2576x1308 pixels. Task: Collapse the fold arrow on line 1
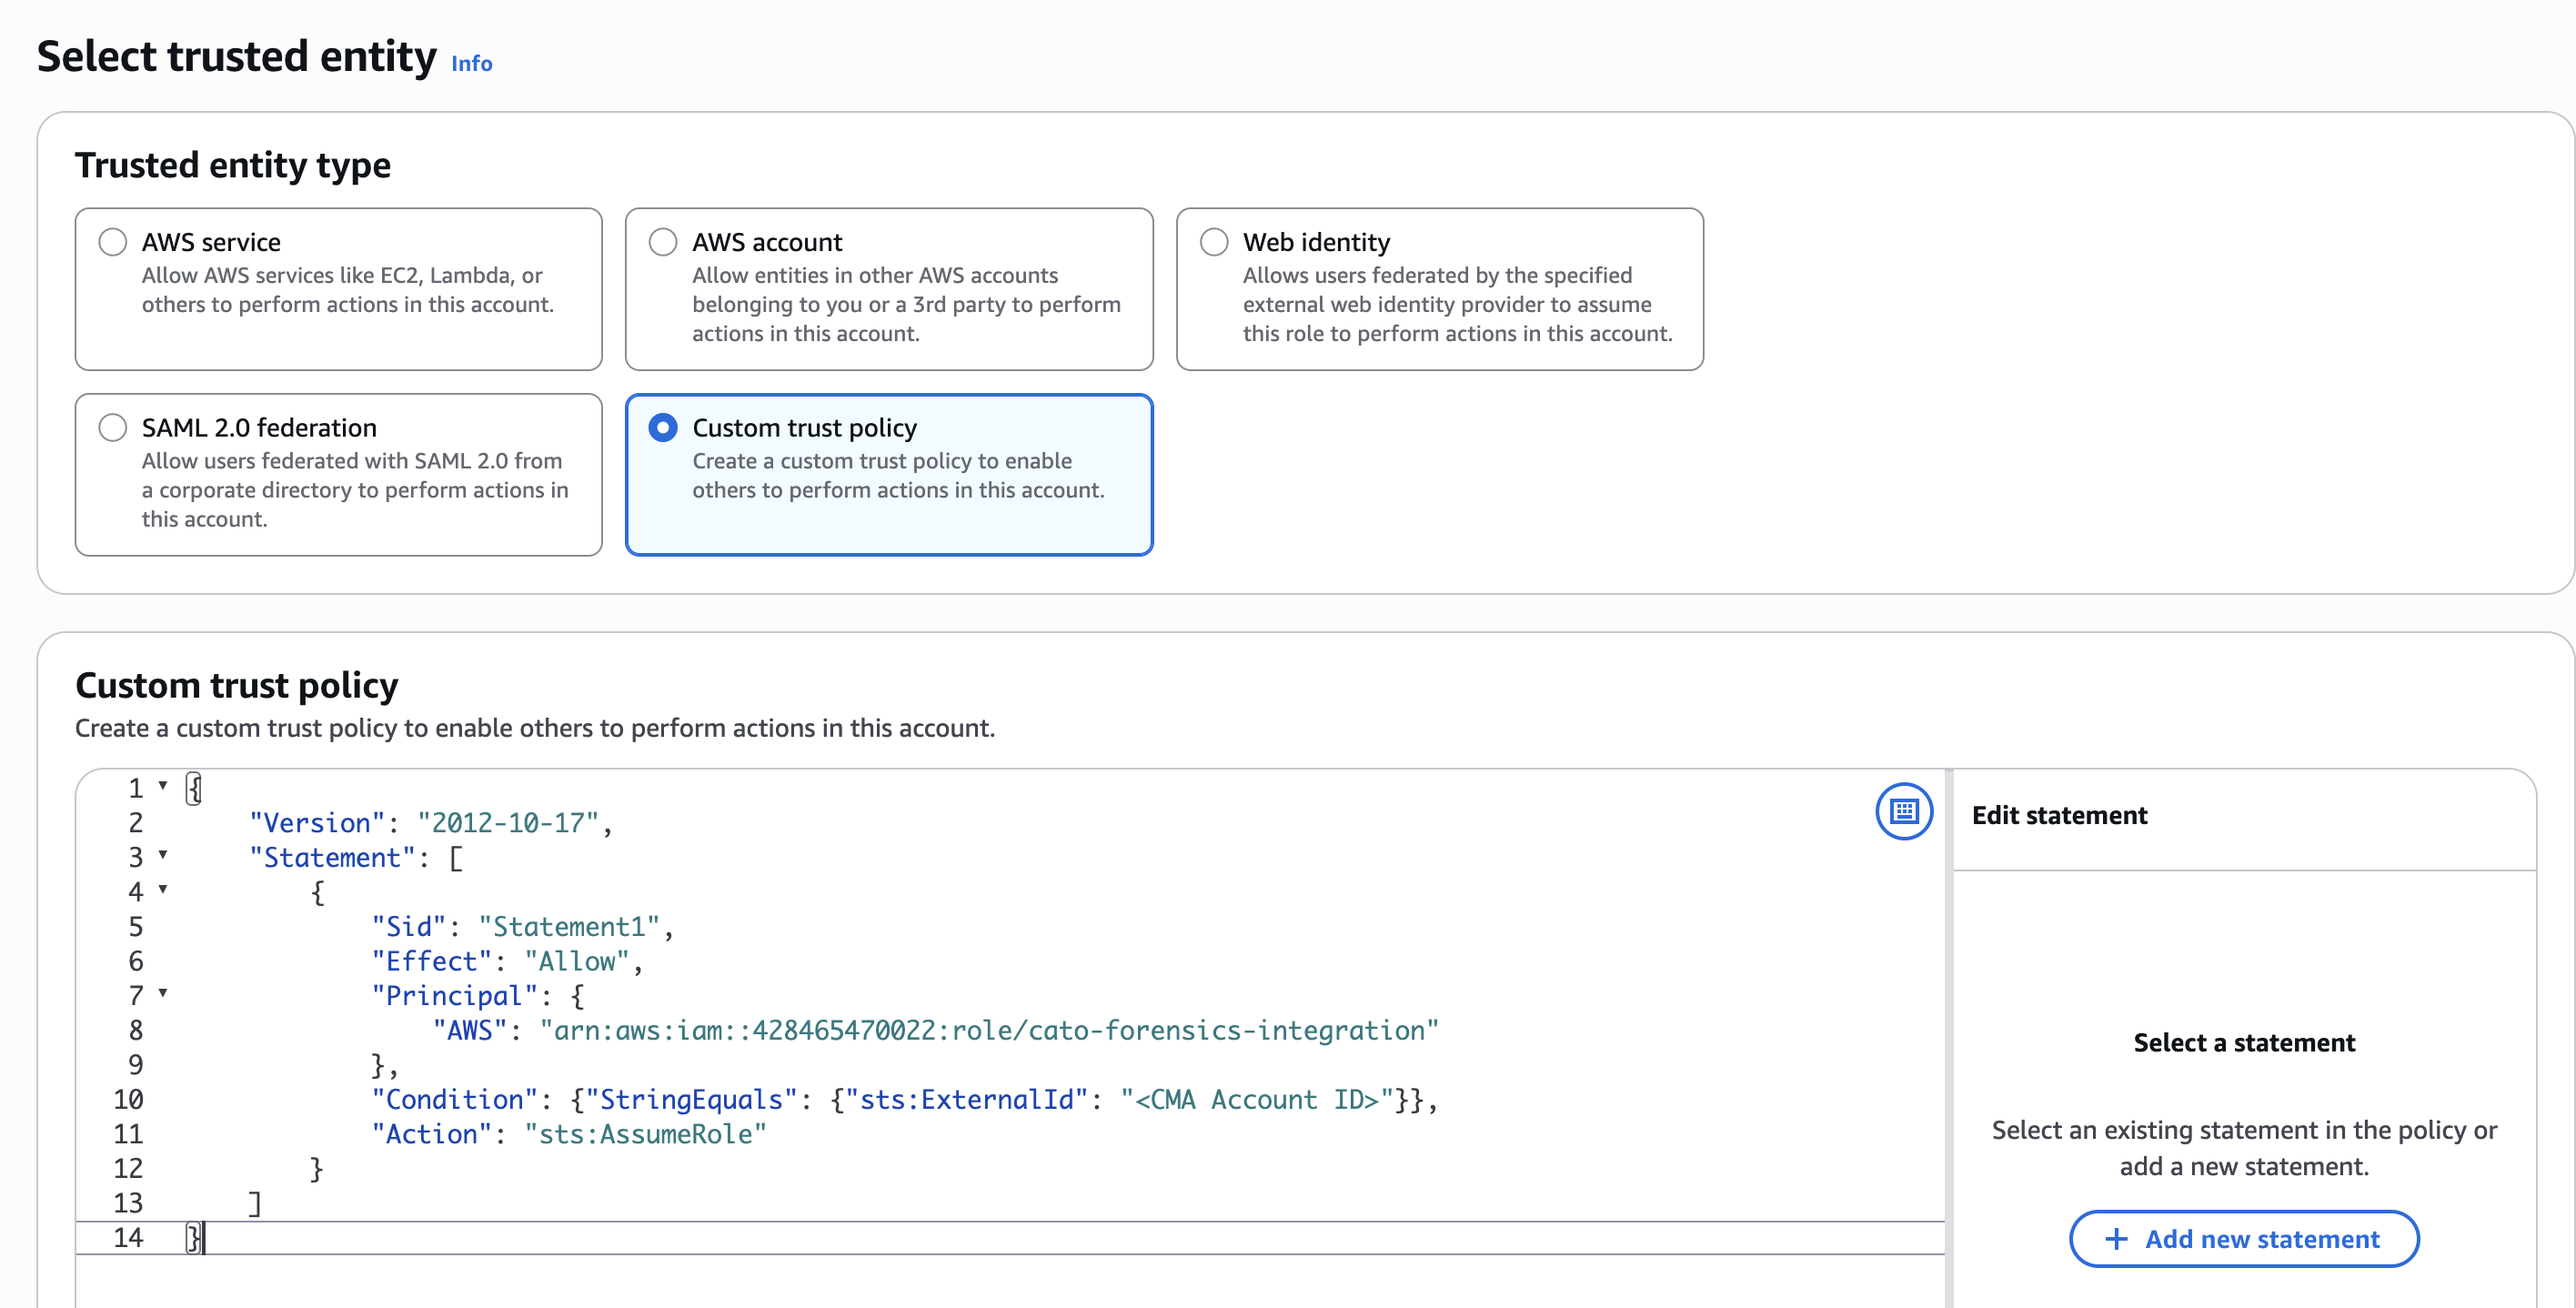(163, 787)
